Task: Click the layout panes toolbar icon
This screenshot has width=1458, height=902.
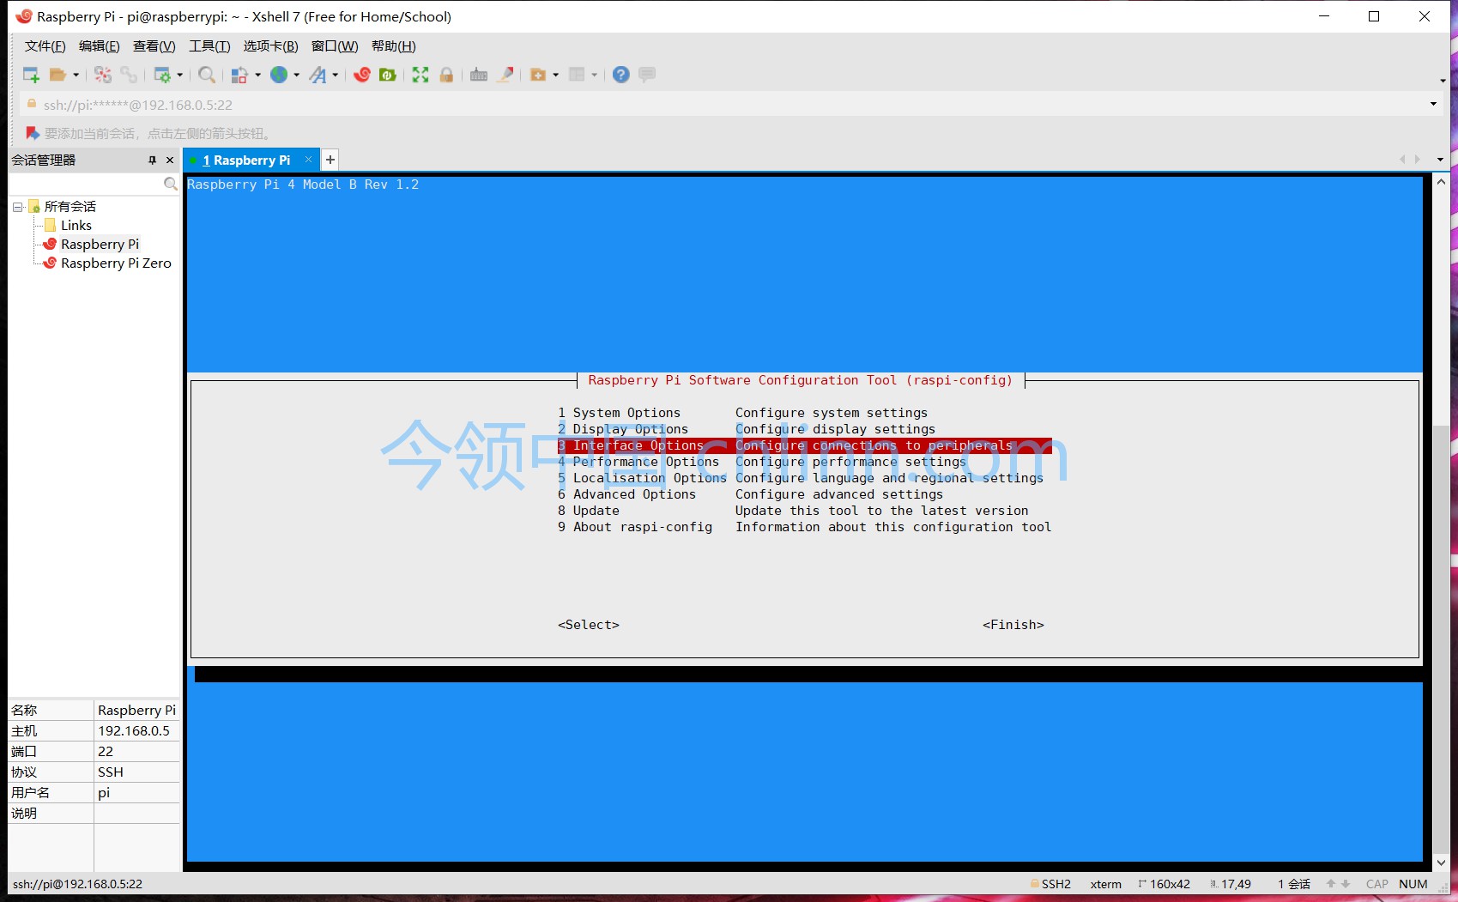Action: point(577,75)
